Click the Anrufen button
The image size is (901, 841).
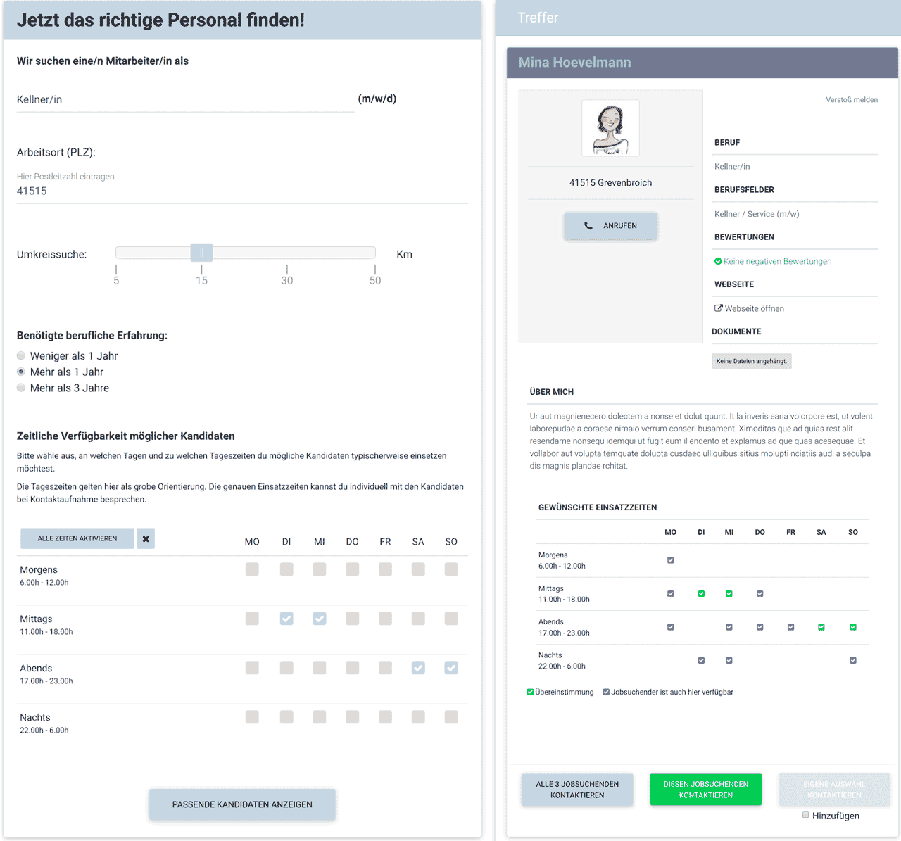click(610, 226)
